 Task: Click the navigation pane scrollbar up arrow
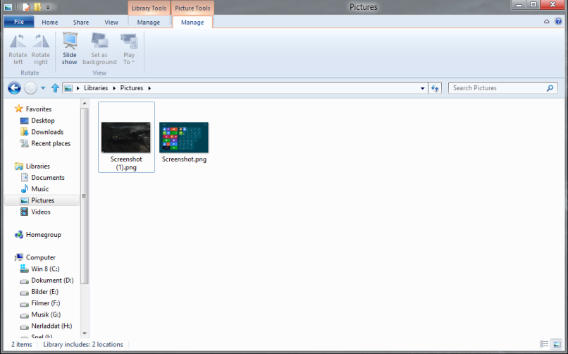click(x=85, y=104)
